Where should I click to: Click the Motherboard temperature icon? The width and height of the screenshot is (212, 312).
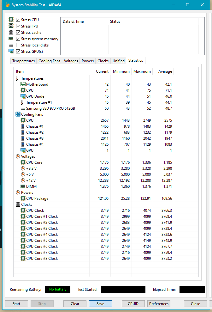point(23,84)
